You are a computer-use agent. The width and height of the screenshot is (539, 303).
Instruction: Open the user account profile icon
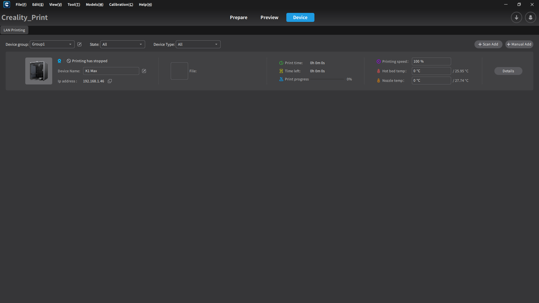click(x=530, y=17)
